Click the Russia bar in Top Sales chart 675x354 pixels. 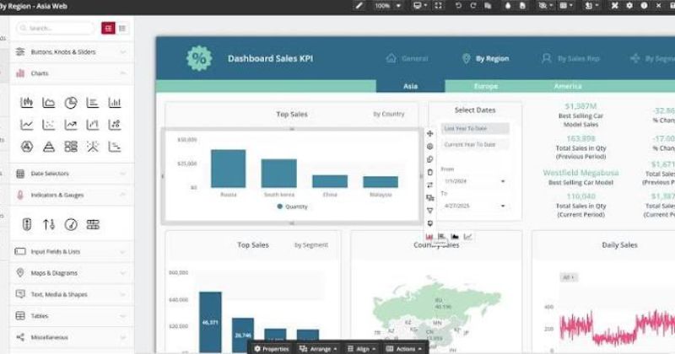(228, 169)
